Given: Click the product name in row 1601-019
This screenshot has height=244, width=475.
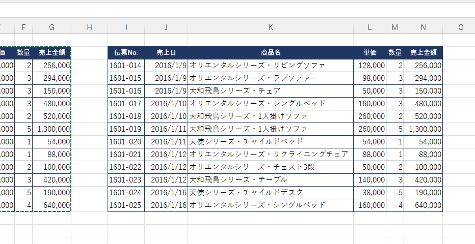Looking at the screenshot, I should pyautogui.click(x=271, y=129).
